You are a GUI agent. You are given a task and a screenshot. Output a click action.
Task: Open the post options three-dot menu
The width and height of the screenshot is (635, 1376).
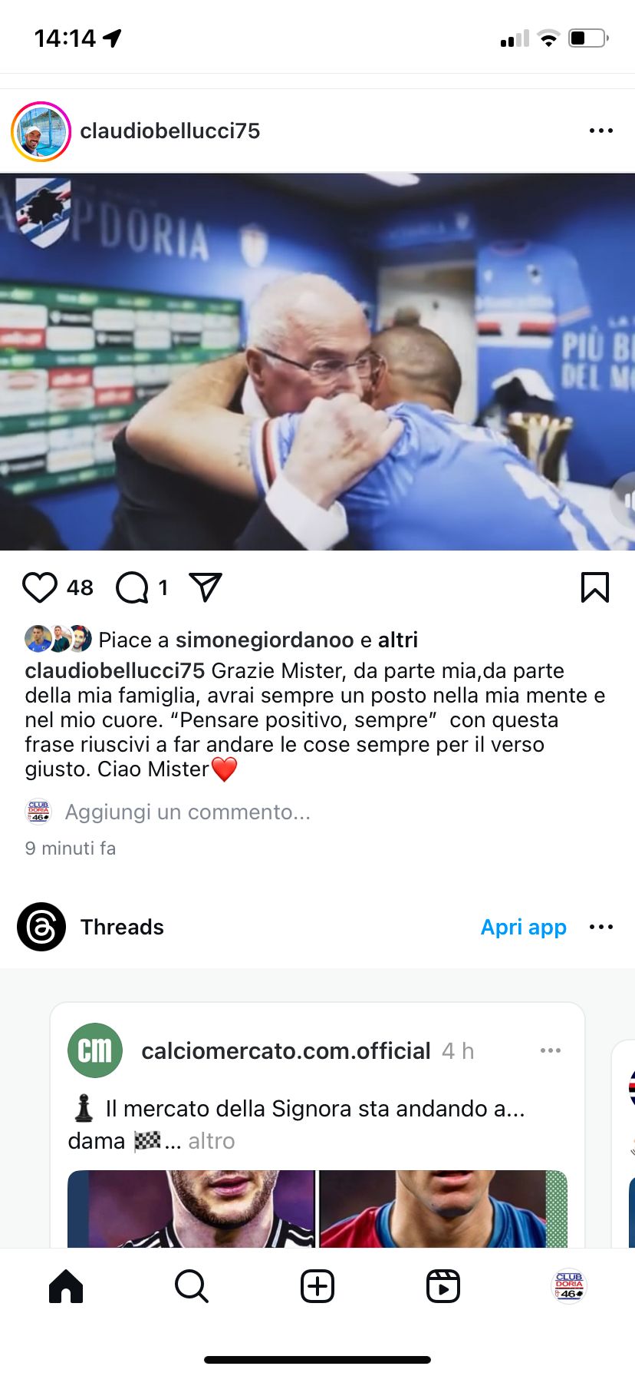[x=600, y=131]
